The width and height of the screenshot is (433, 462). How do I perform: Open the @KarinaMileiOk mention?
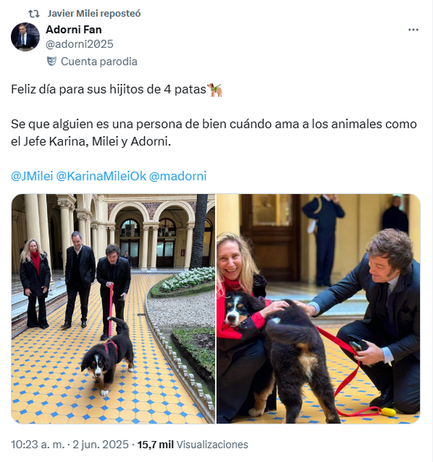click(101, 176)
